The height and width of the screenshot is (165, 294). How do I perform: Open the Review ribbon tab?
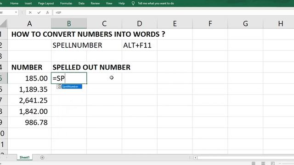[x=95, y=3]
